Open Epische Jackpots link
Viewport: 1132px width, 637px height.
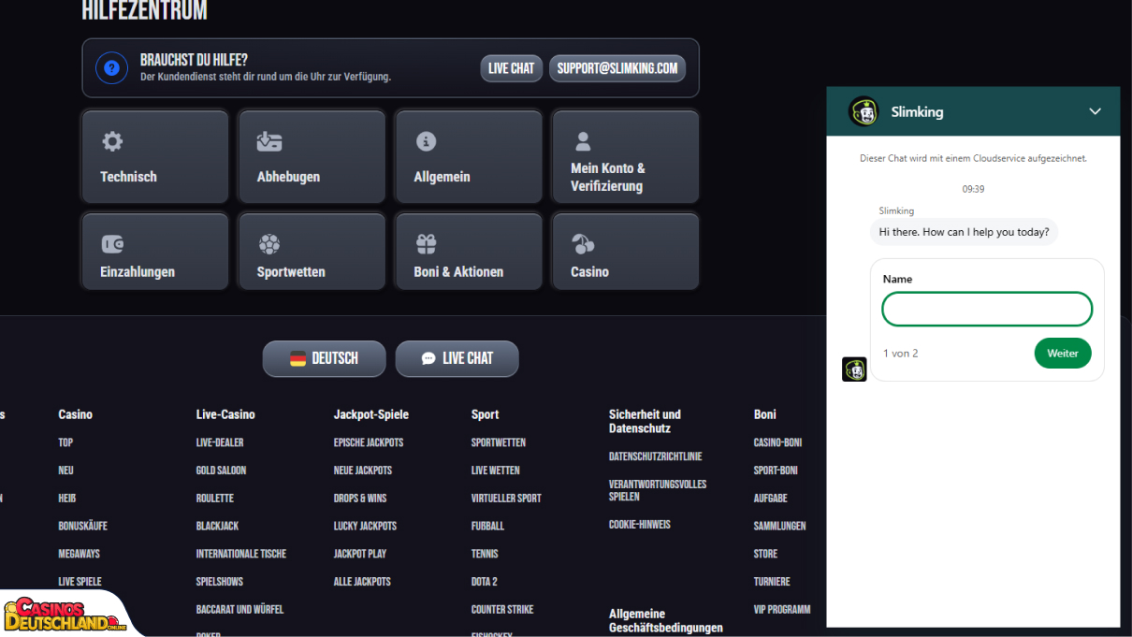(369, 442)
